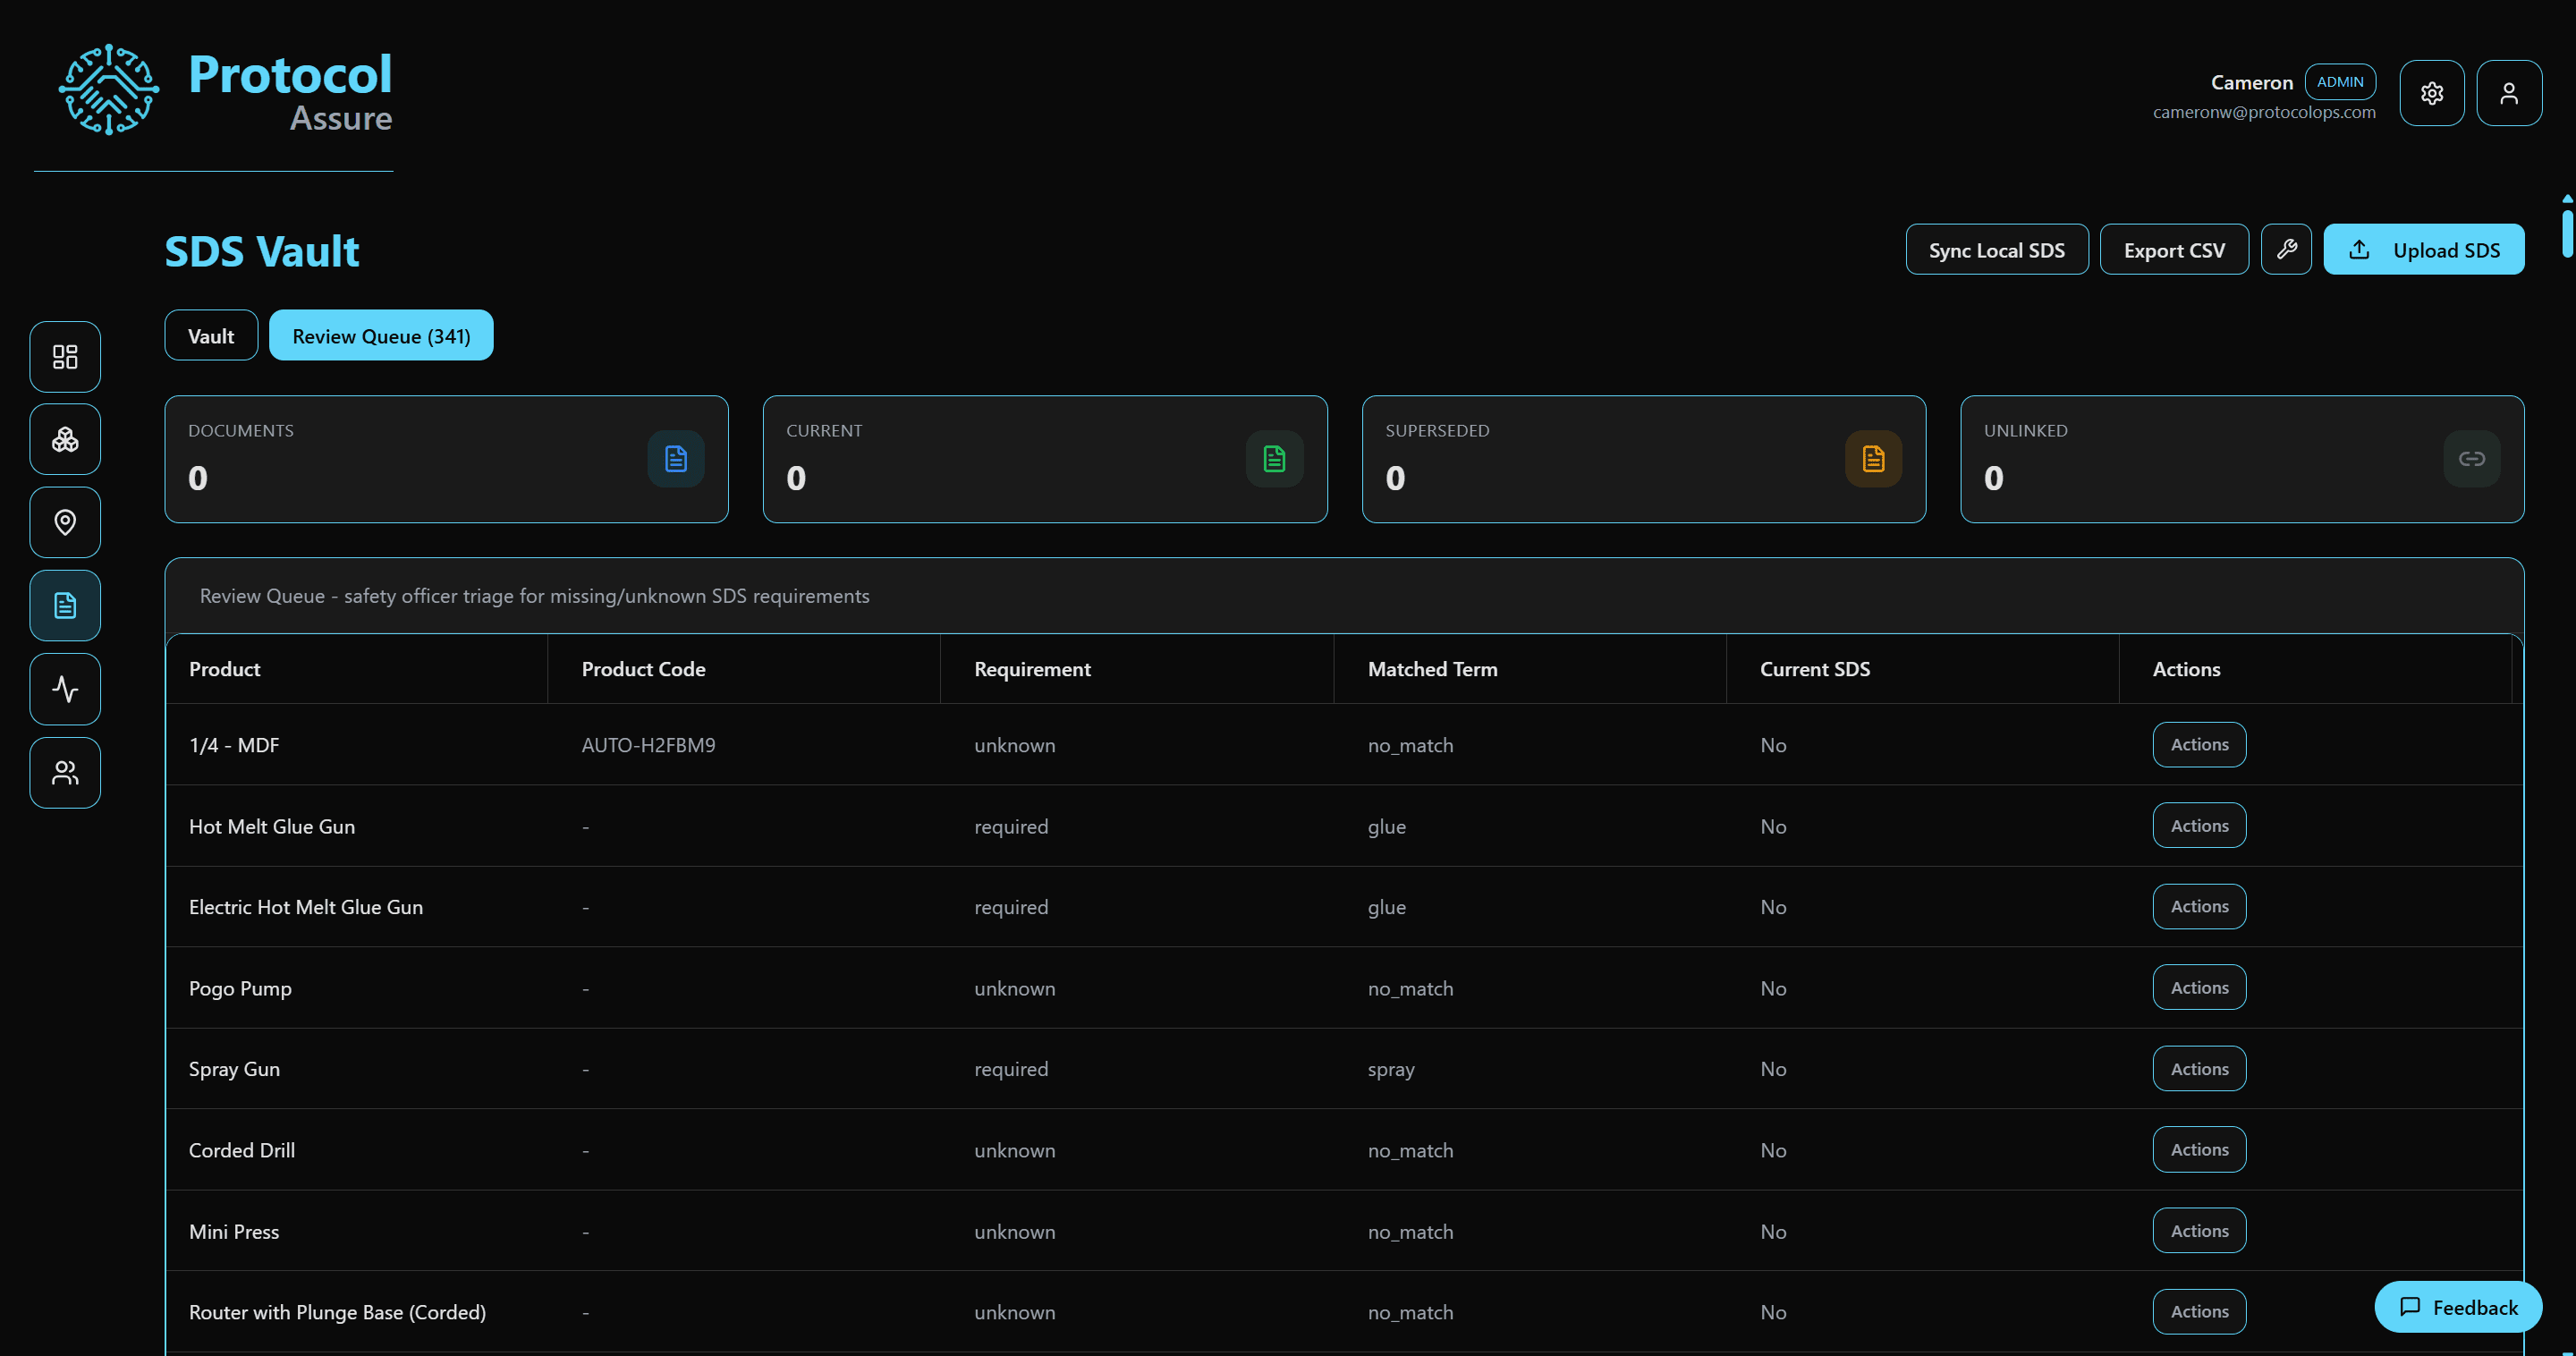Switch to the Vault tab
The height and width of the screenshot is (1356, 2576).
210,335
